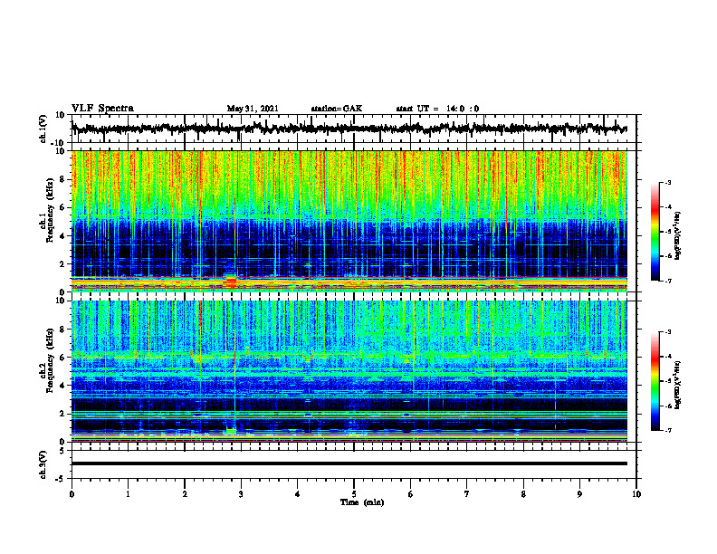Click the "-5" tick on the ch.1 colorbar

[x=668, y=232]
